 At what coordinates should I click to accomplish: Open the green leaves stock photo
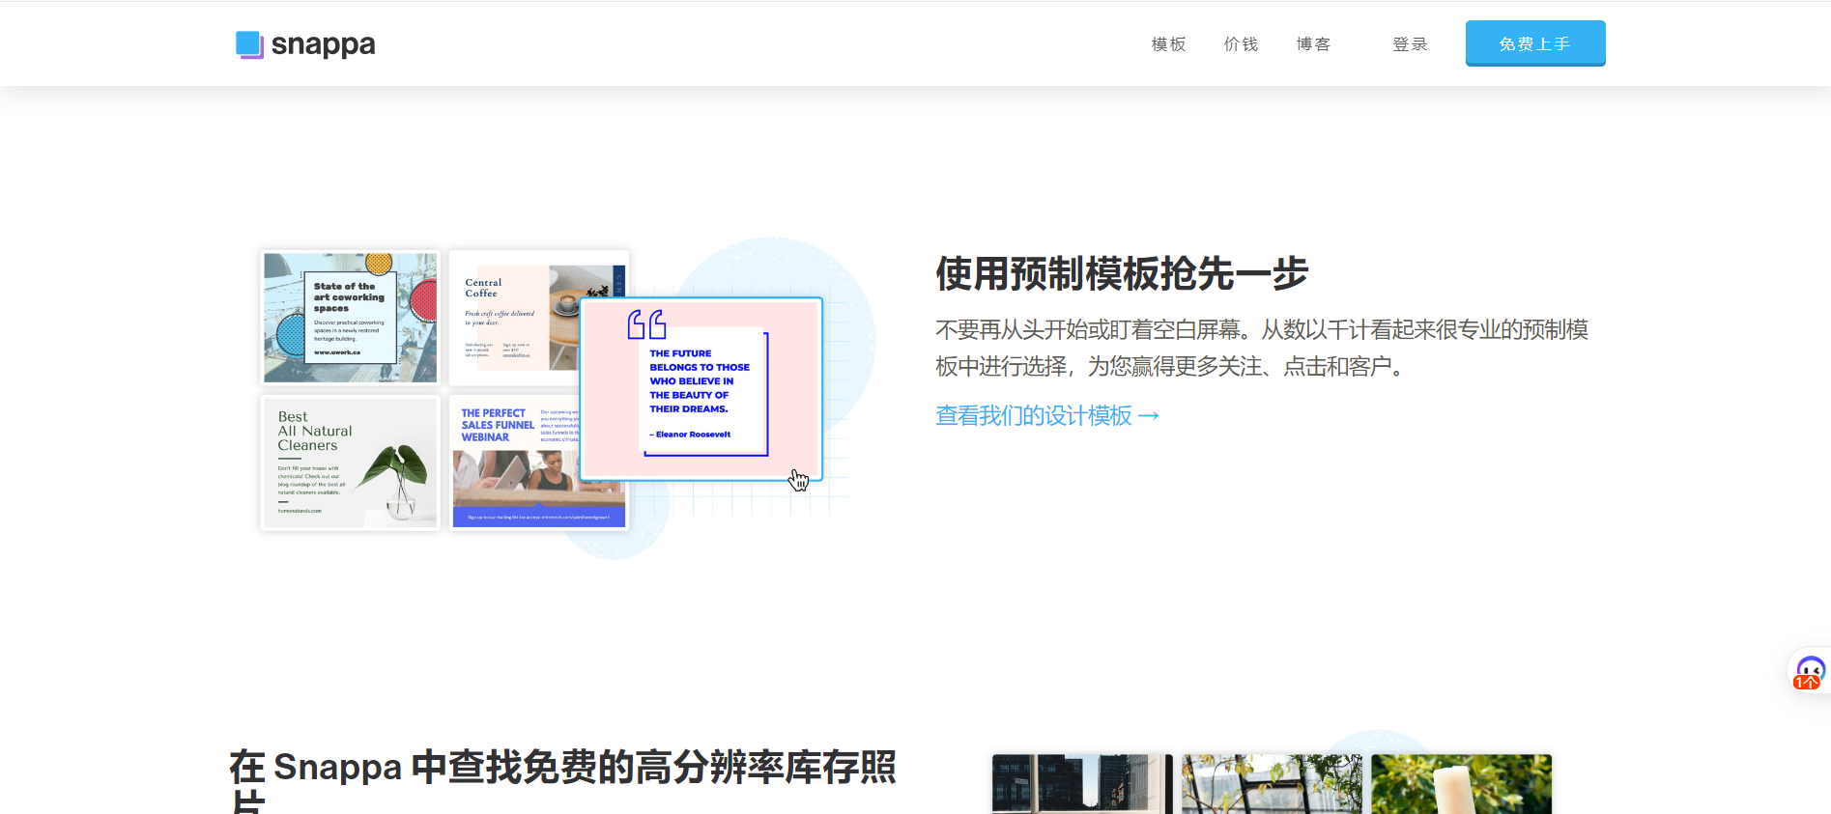pyautogui.click(x=1461, y=784)
